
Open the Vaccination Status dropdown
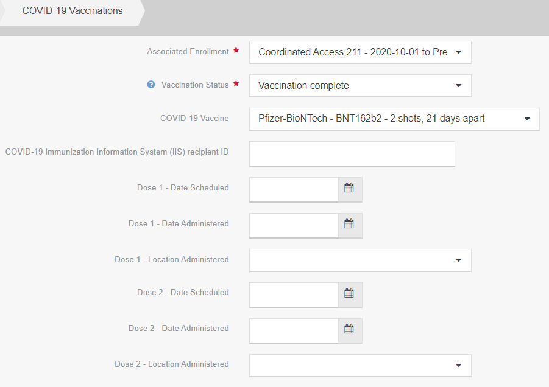pyautogui.click(x=360, y=86)
